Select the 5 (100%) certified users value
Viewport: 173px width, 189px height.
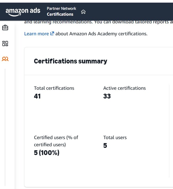[47, 153]
